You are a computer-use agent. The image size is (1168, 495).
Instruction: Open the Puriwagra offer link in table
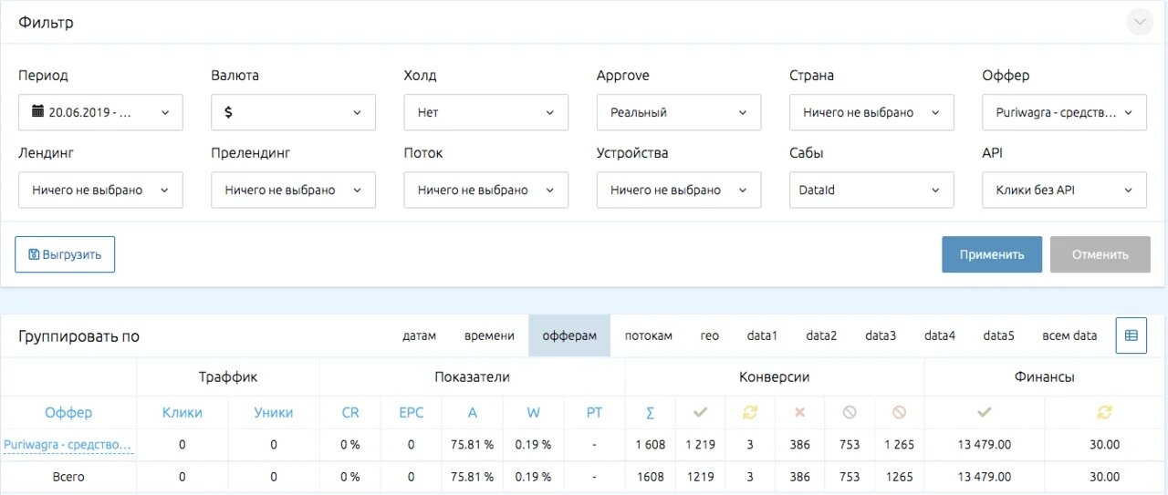coord(68,445)
